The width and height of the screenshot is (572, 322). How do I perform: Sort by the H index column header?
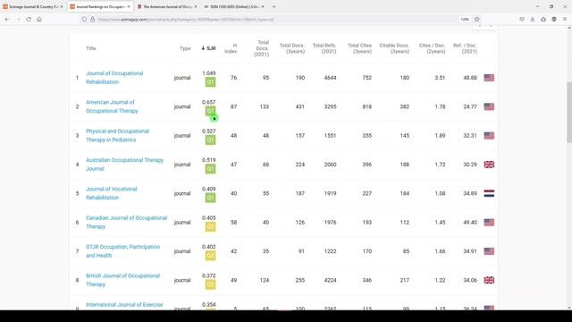231,48
